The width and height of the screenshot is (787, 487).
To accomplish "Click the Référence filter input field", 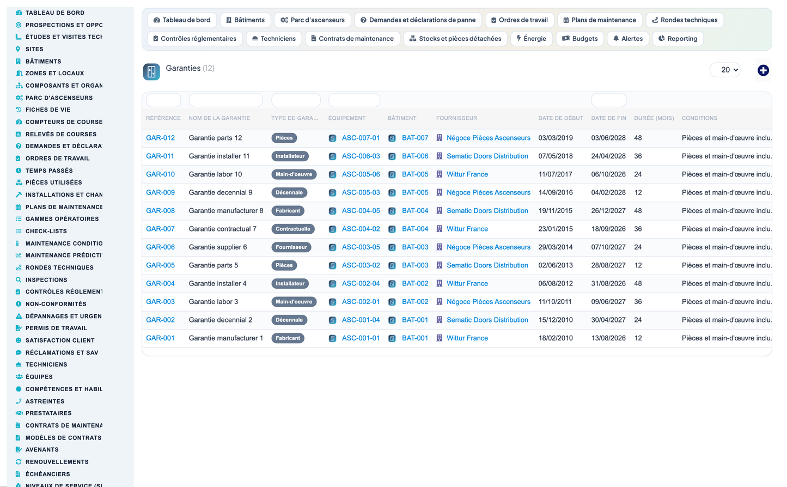I will pos(163,100).
